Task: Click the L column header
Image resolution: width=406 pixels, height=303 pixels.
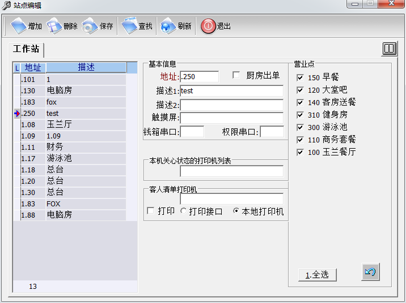Action: [x=17, y=68]
